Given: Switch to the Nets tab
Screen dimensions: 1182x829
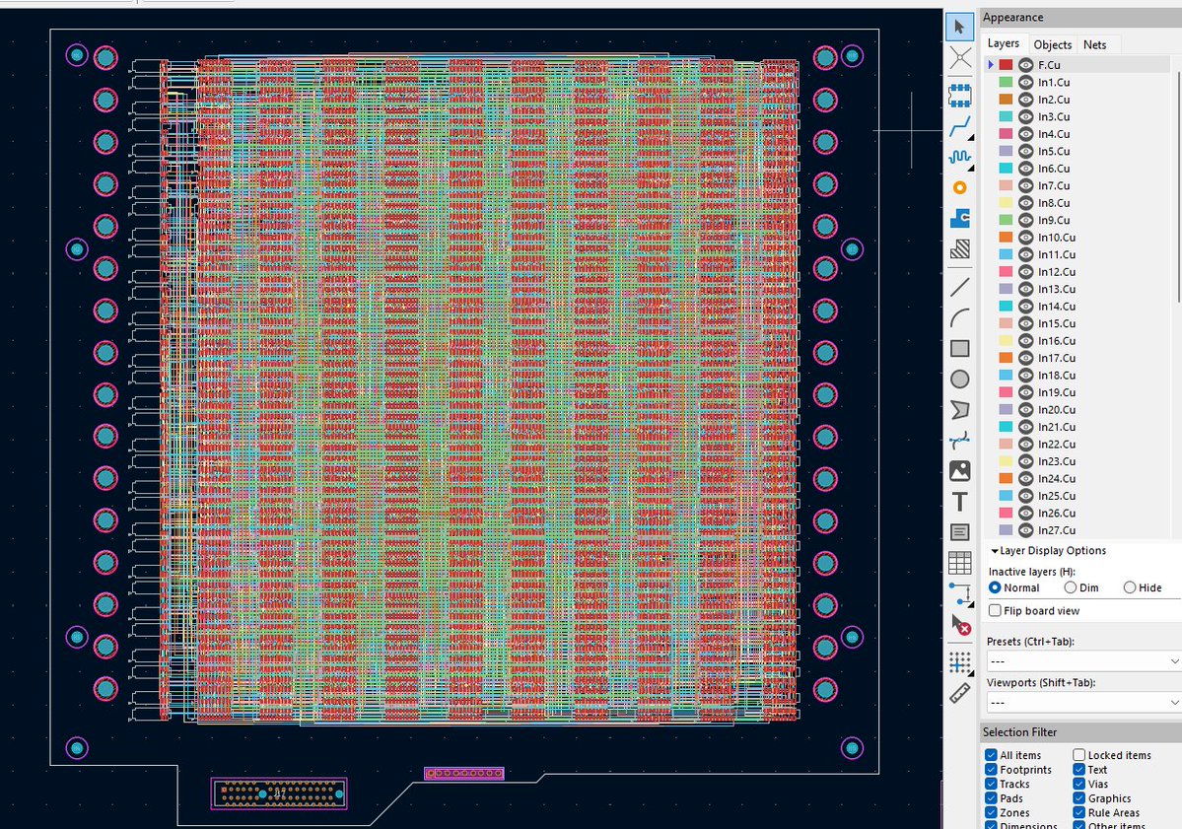Looking at the screenshot, I should point(1094,44).
